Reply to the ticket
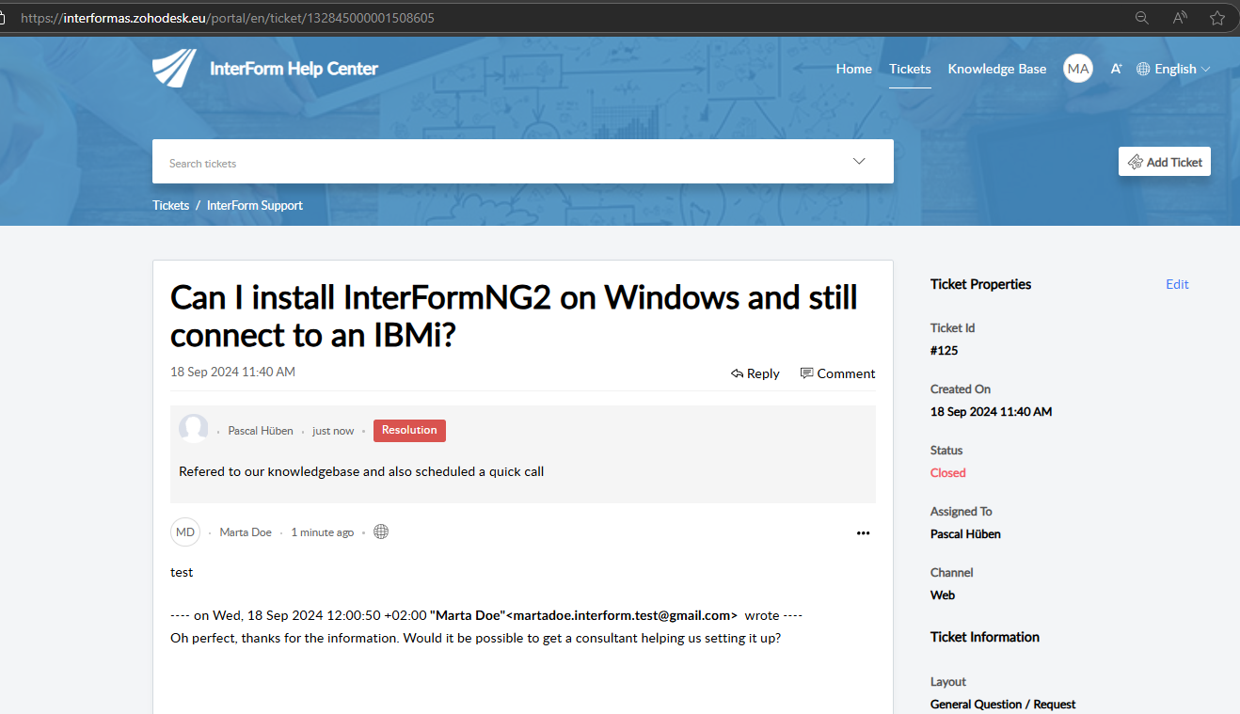The width and height of the screenshot is (1240, 714). (755, 373)
